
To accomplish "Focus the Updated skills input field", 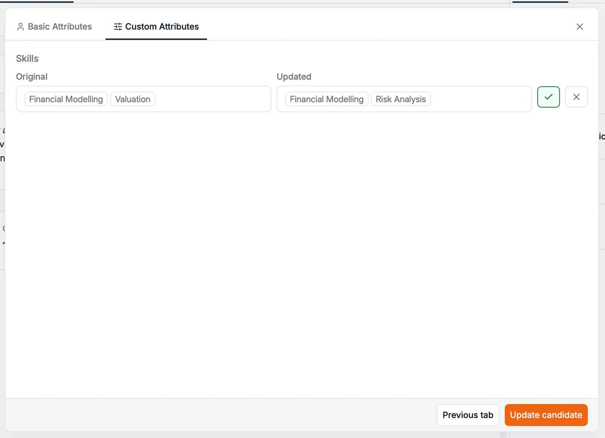I will 404,99.
